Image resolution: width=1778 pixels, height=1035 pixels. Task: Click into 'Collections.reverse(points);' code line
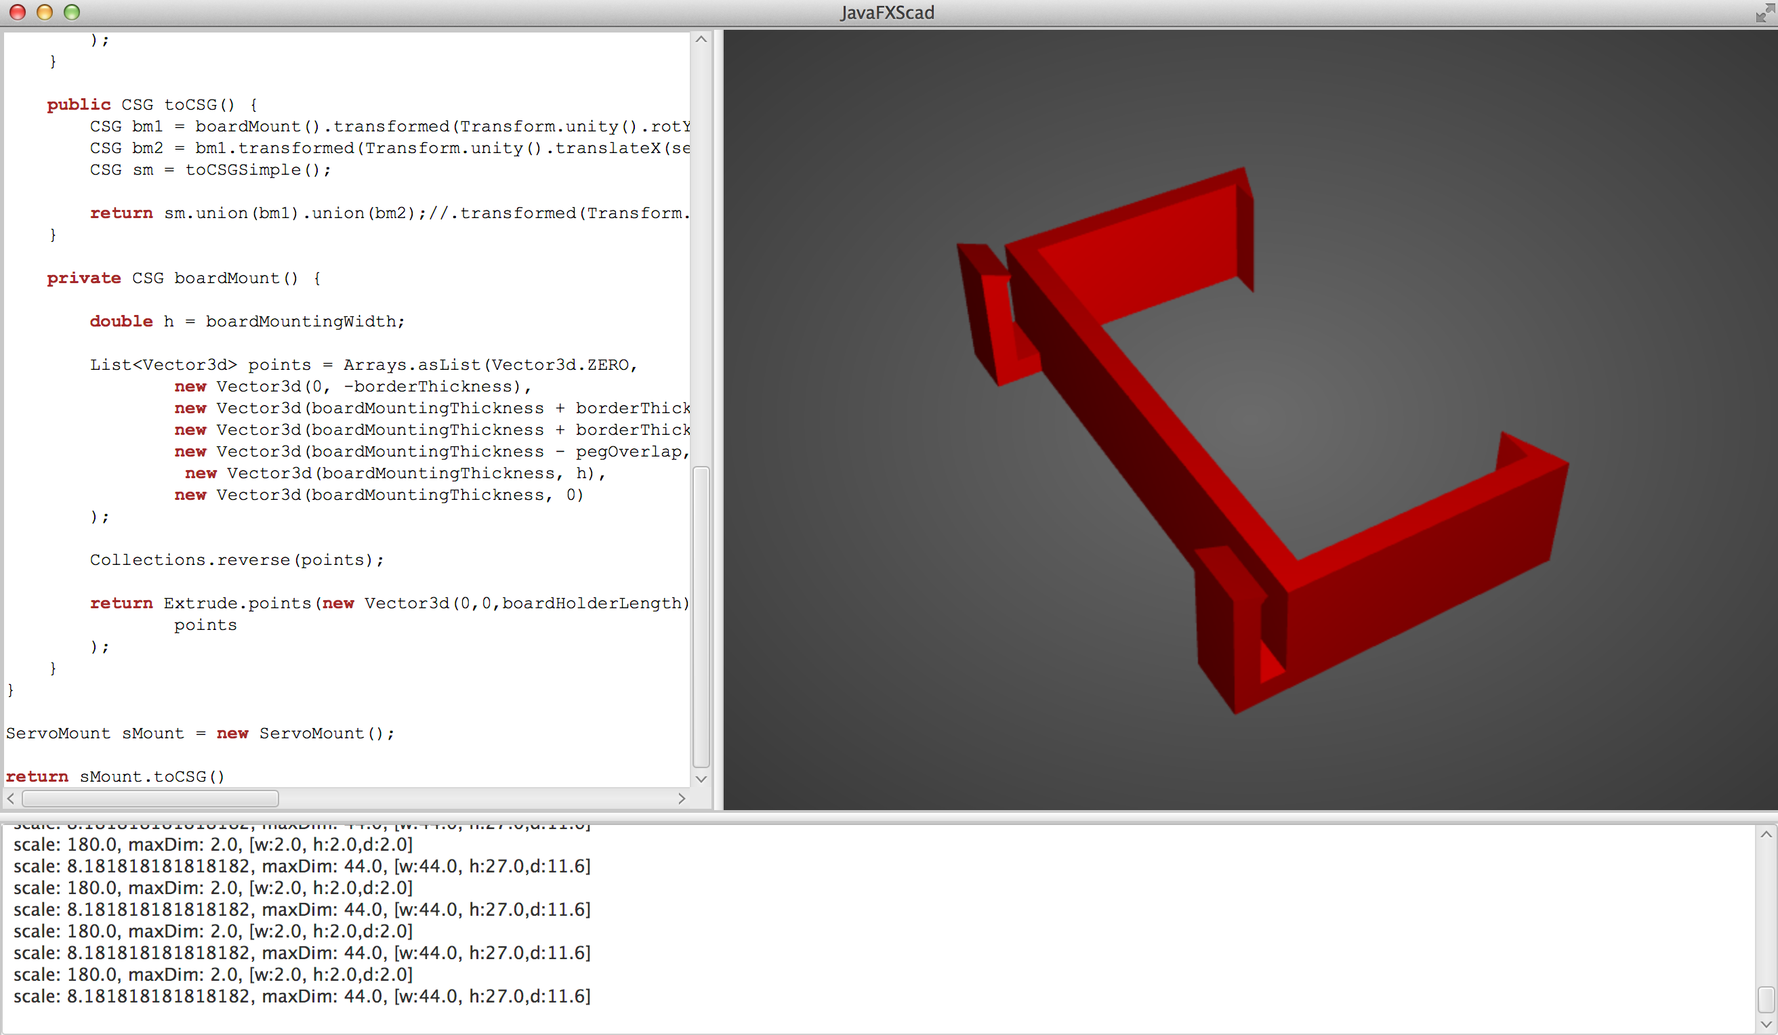pyautogui.click(x=236, y=560)
